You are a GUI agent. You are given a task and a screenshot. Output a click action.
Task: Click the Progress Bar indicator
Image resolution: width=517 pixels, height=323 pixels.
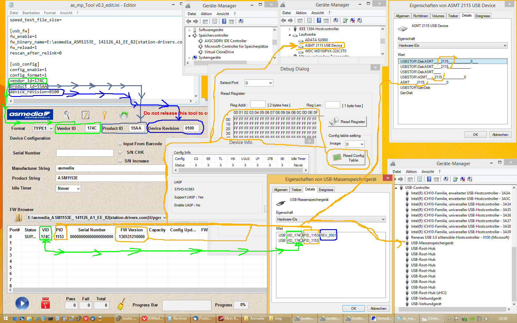187,305
